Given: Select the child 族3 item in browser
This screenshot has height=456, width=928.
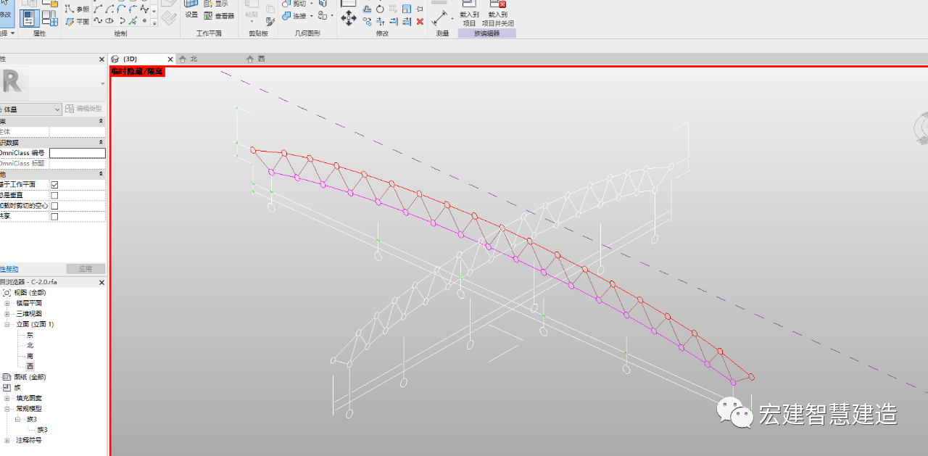Looking at the screenshot, I should (x=43, y=429).
